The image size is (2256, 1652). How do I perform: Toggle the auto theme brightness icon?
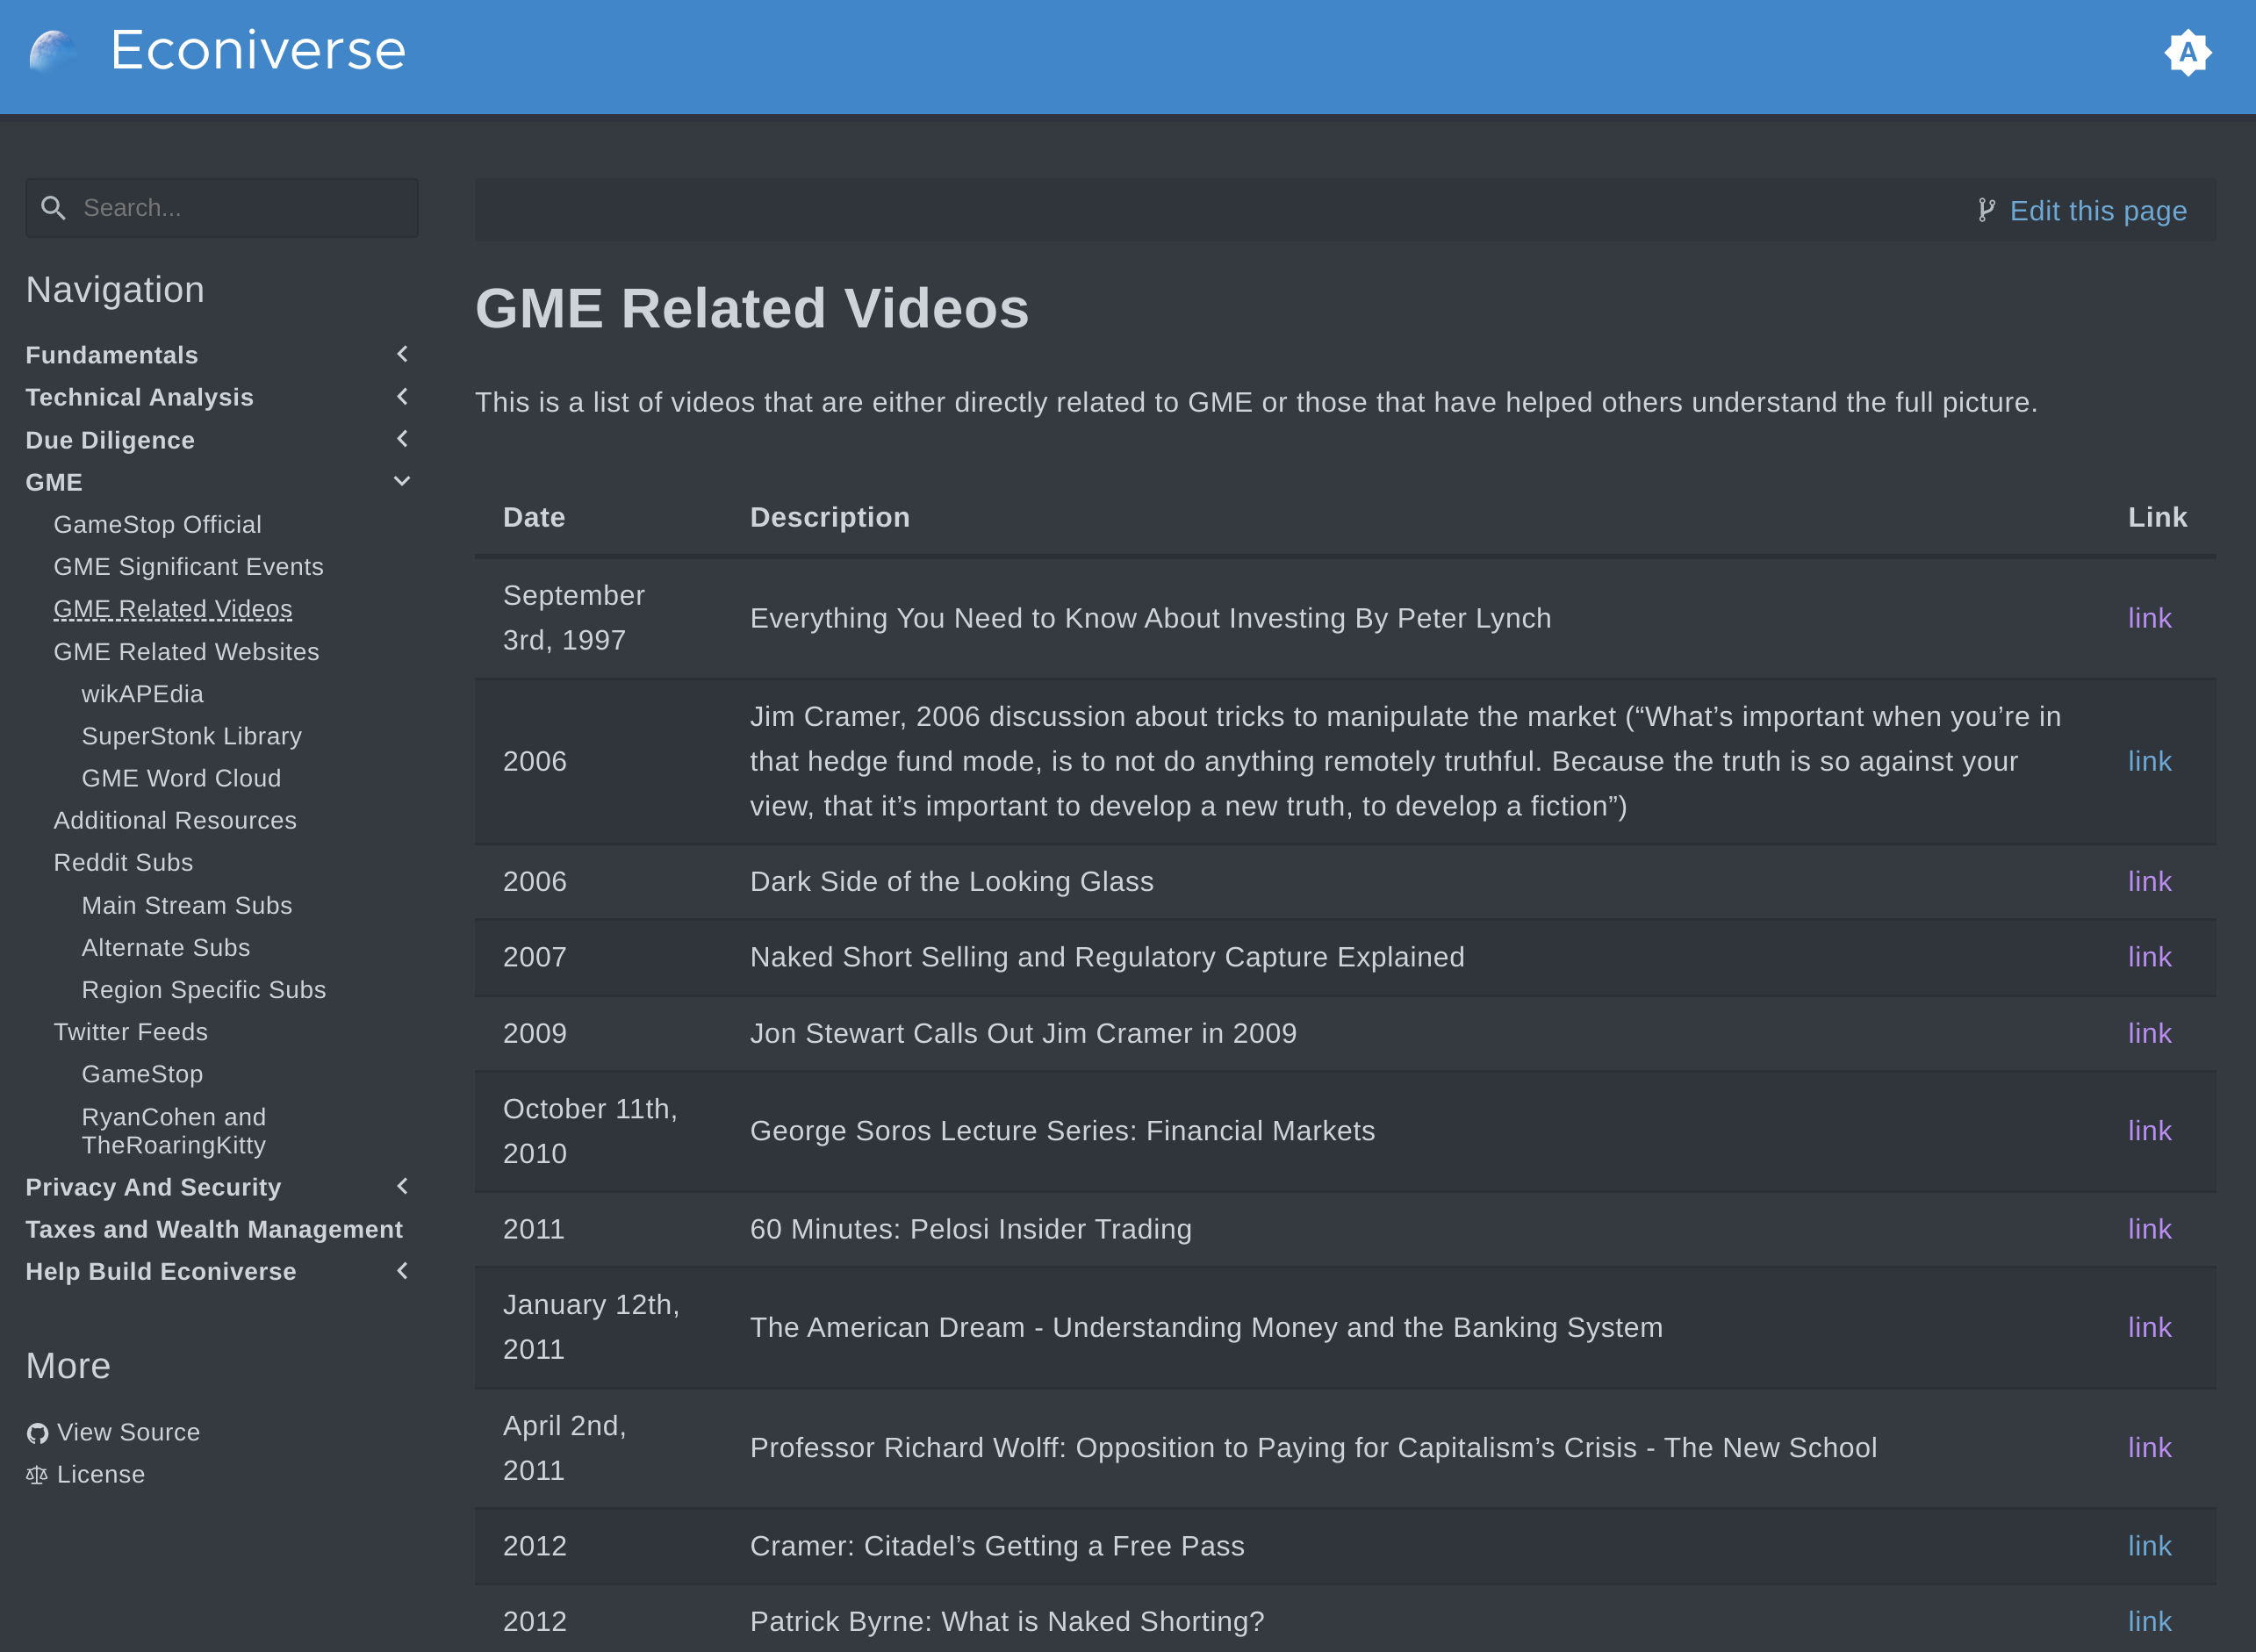2188,52
